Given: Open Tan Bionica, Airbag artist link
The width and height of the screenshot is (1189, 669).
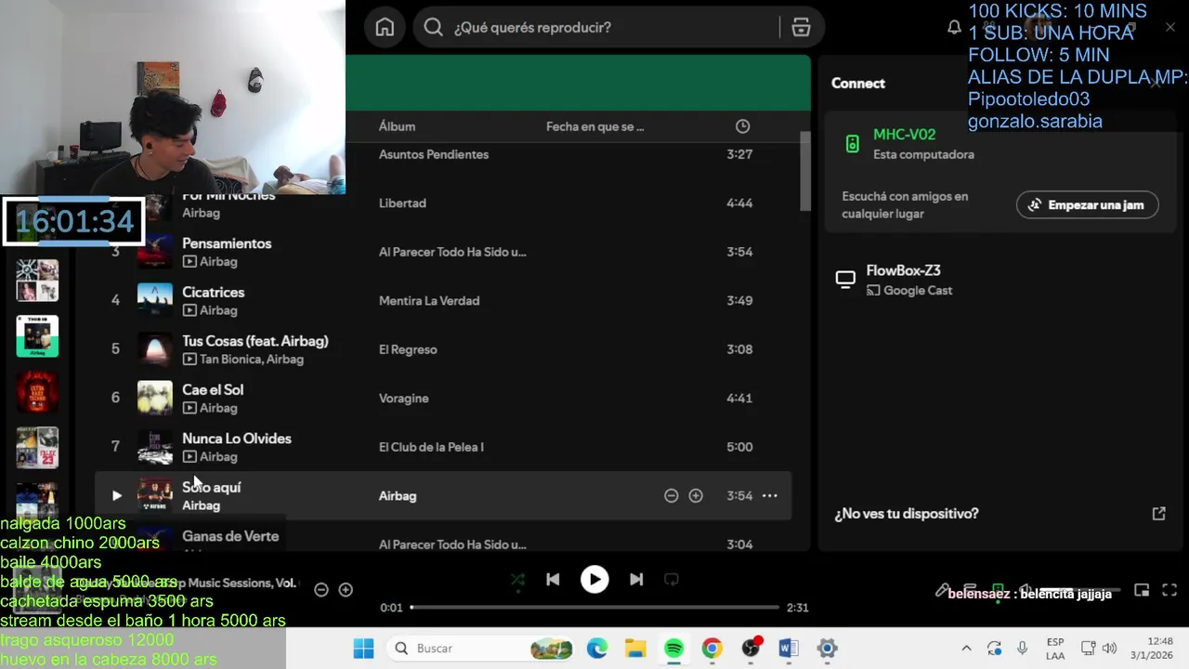Looking at the screenshot, I should point(251,360).
